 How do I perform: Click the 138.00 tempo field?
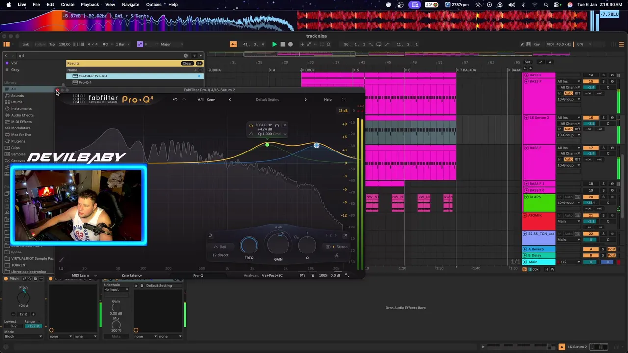click(65, 44)
